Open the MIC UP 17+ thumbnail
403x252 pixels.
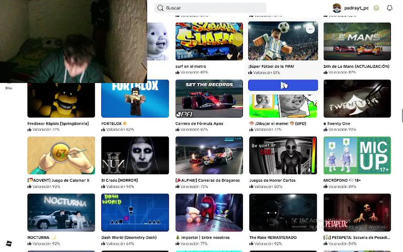357,155
